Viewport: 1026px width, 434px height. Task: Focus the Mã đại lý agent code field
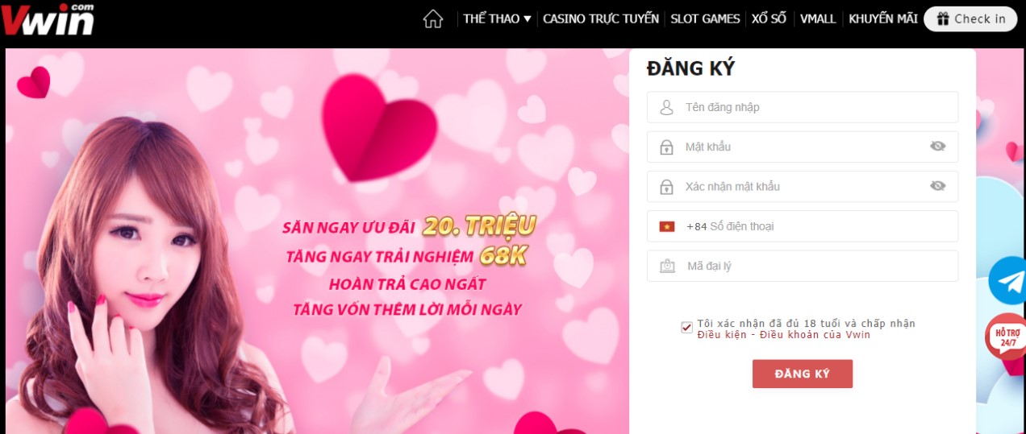[x=803, y=266]
